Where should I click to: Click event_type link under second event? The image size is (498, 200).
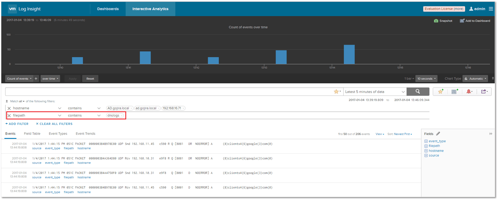pyautogui.click(x=53, y=163)
